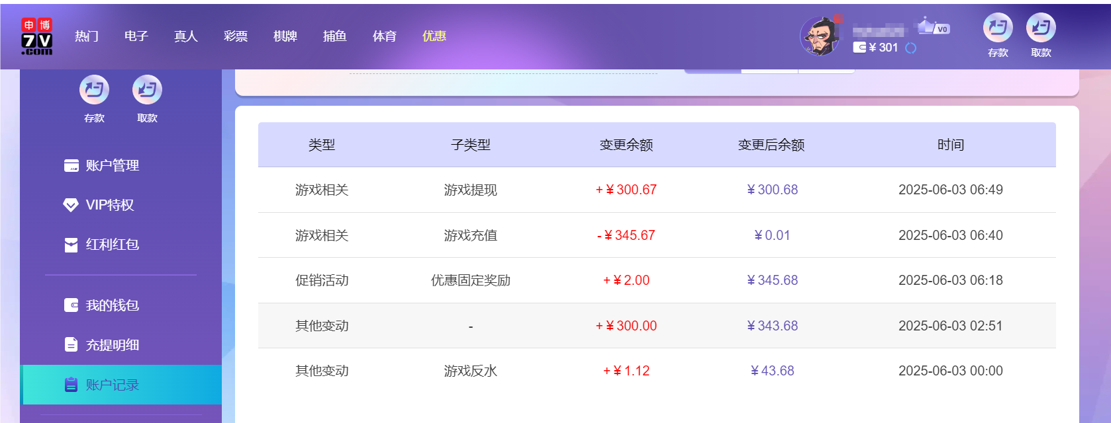Refresh the balance next to ¥301
The height and width of the screenshot is (423, 1111).
click(911, 48)
